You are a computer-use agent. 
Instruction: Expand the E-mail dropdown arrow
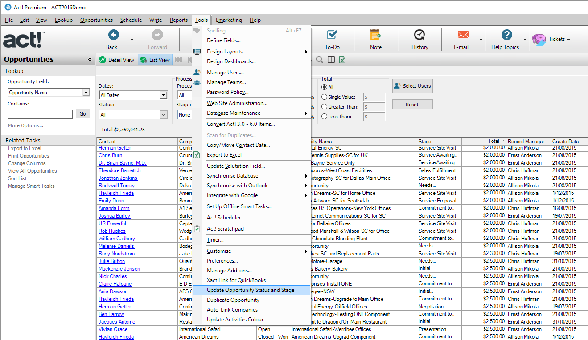coord(481,39)
